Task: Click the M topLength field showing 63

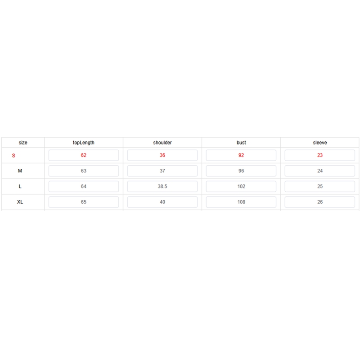Action: [x=84, y=171]
